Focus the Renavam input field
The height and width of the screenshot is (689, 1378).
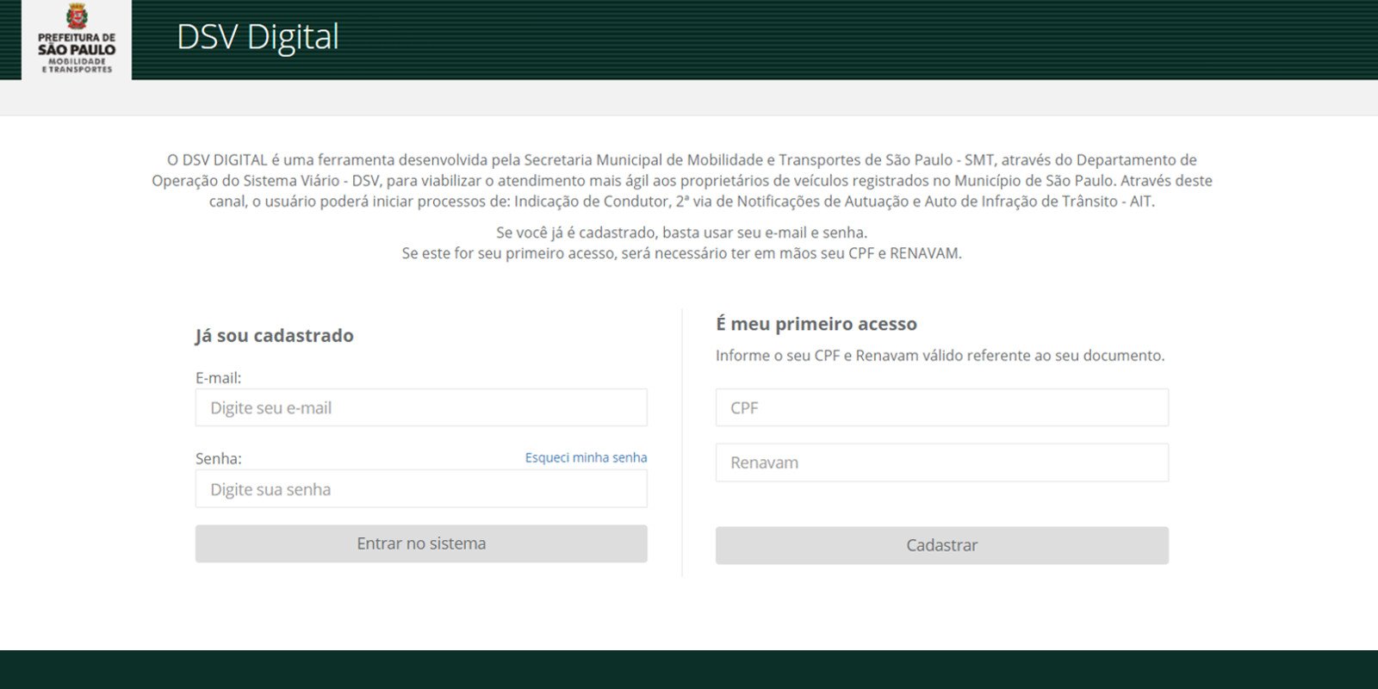tap(942, 462)
